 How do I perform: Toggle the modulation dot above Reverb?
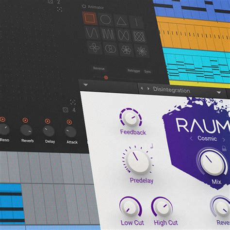click(25, 120)
